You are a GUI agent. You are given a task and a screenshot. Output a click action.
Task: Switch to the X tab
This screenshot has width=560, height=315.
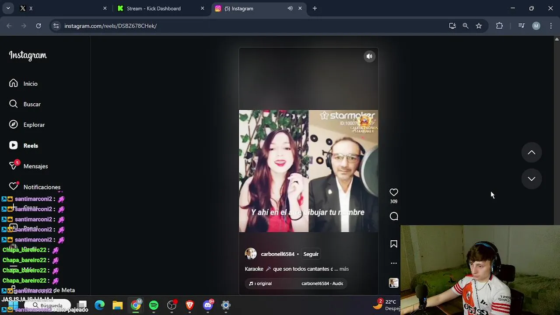(x=63, y=8)
